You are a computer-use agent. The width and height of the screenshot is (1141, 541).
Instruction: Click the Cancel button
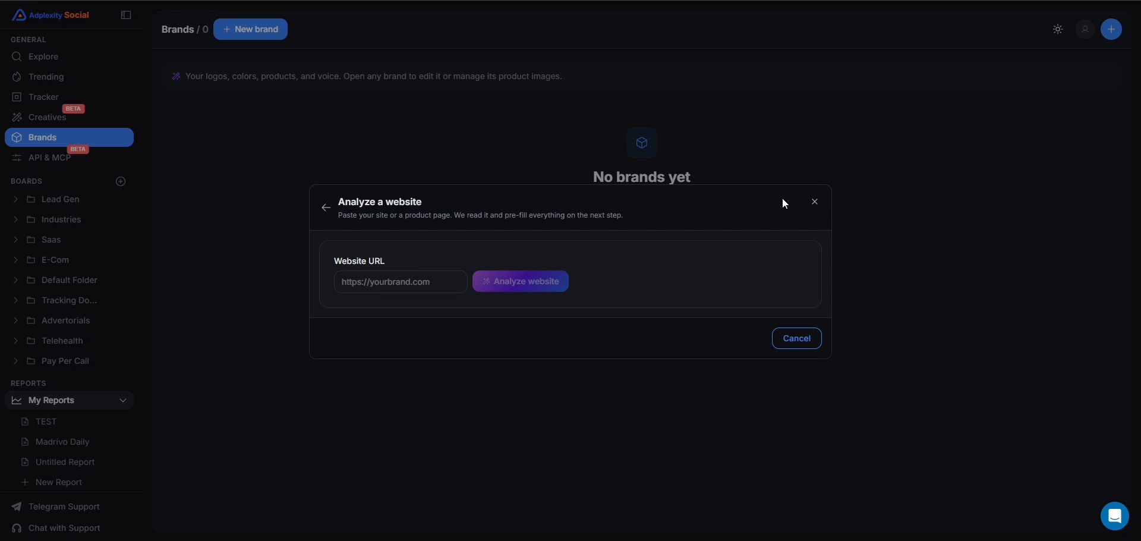[797, 338]
